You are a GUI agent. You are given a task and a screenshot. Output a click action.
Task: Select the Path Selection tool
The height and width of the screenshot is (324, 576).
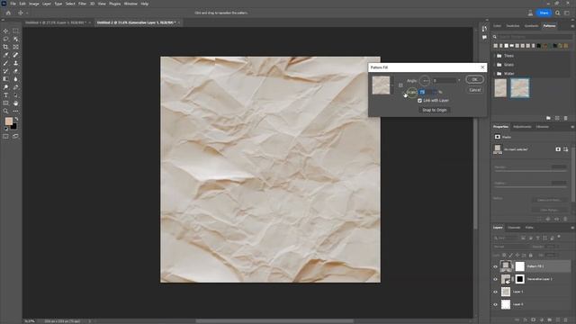(x=16, y=95)
